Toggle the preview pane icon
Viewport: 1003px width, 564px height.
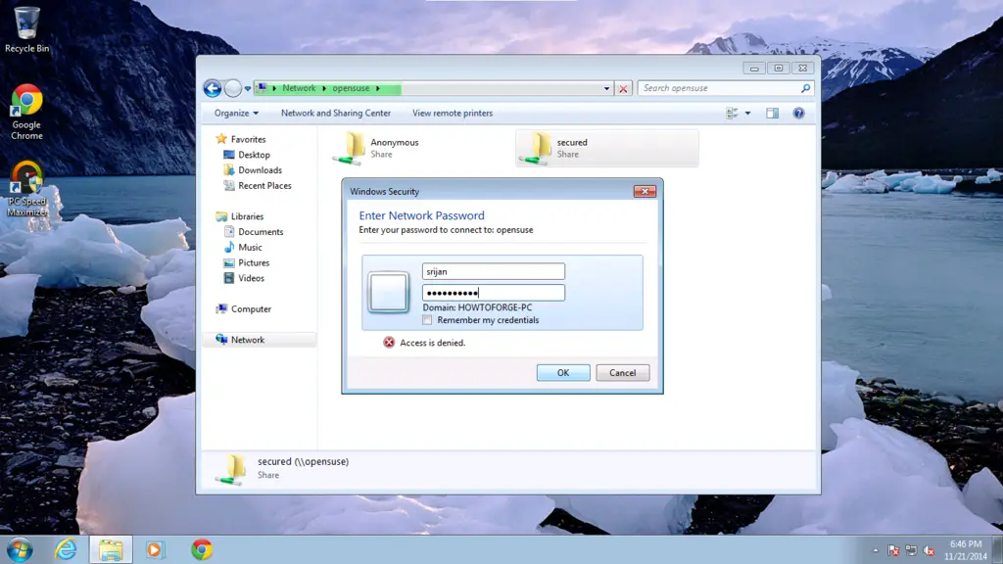click(772, 114)
